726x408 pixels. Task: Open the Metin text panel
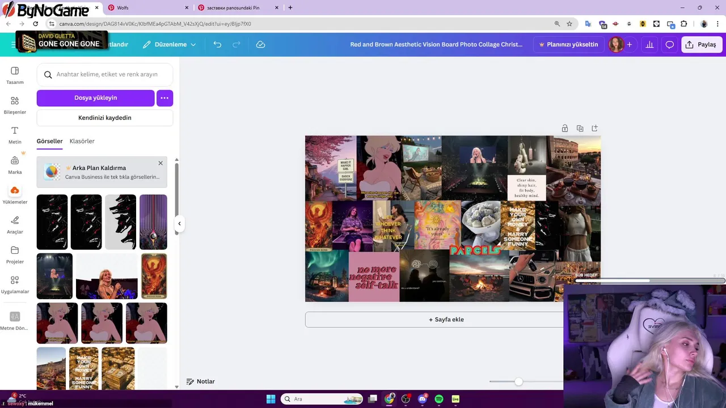tap(15, 135)
